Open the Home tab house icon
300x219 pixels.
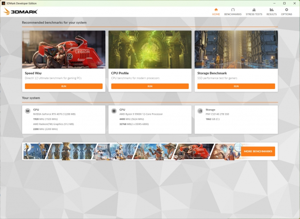coord(216,9)
